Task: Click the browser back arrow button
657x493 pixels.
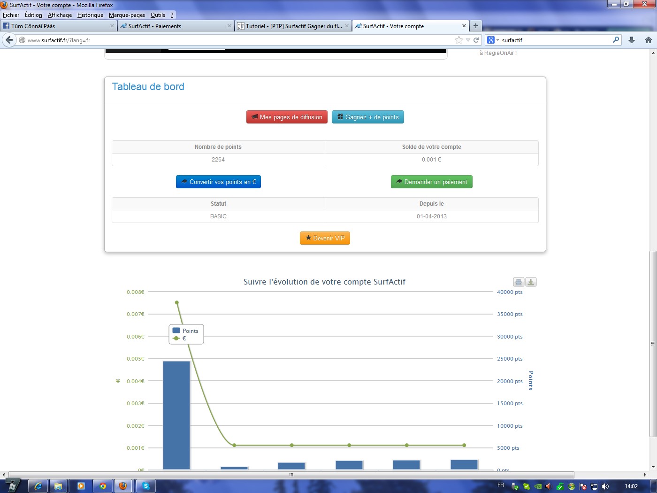Action: pyautogui.click(x=9, y=40)
